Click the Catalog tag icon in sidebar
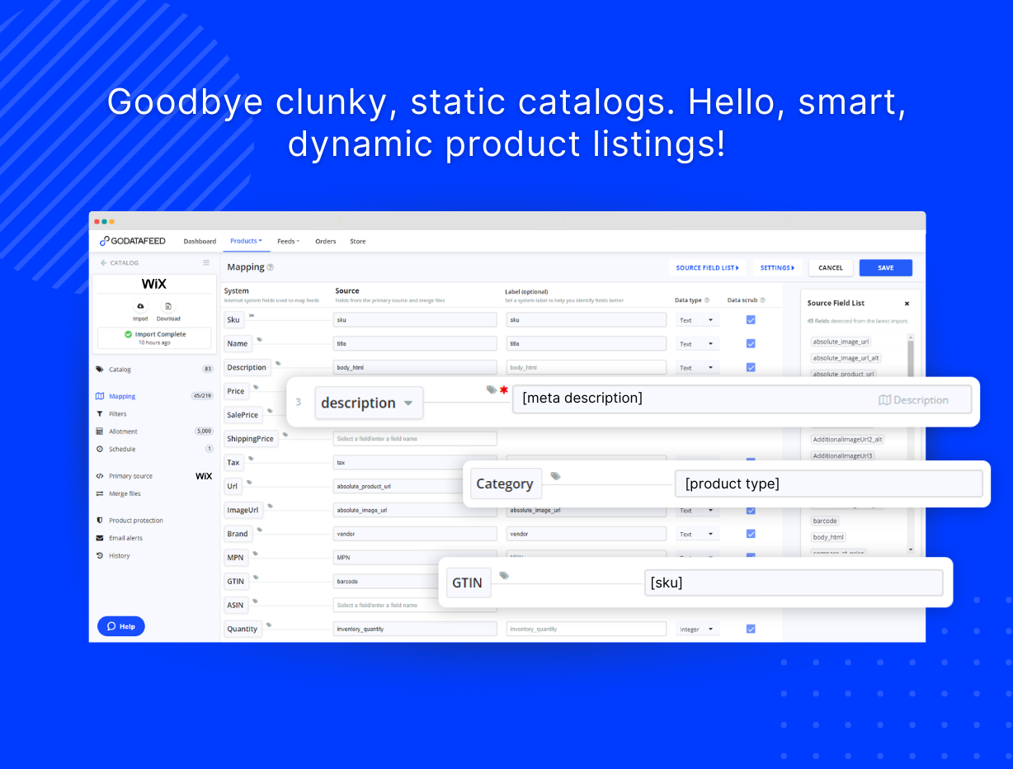 (x=100, y=370)
